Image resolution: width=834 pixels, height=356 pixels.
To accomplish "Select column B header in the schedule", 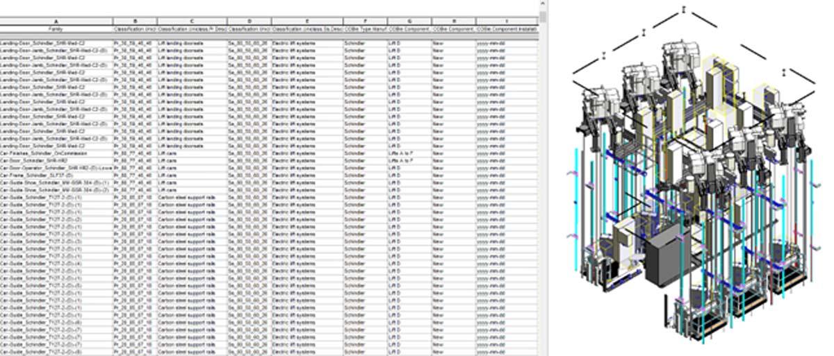I will (x=135, y=22).
